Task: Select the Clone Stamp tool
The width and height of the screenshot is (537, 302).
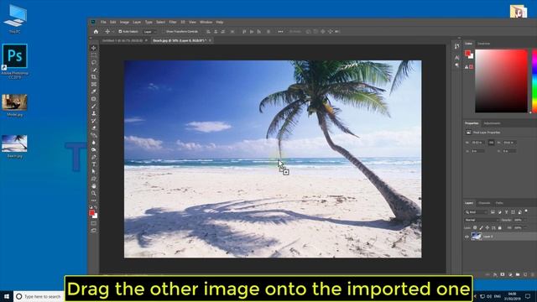Action: (x=93, y=113)
